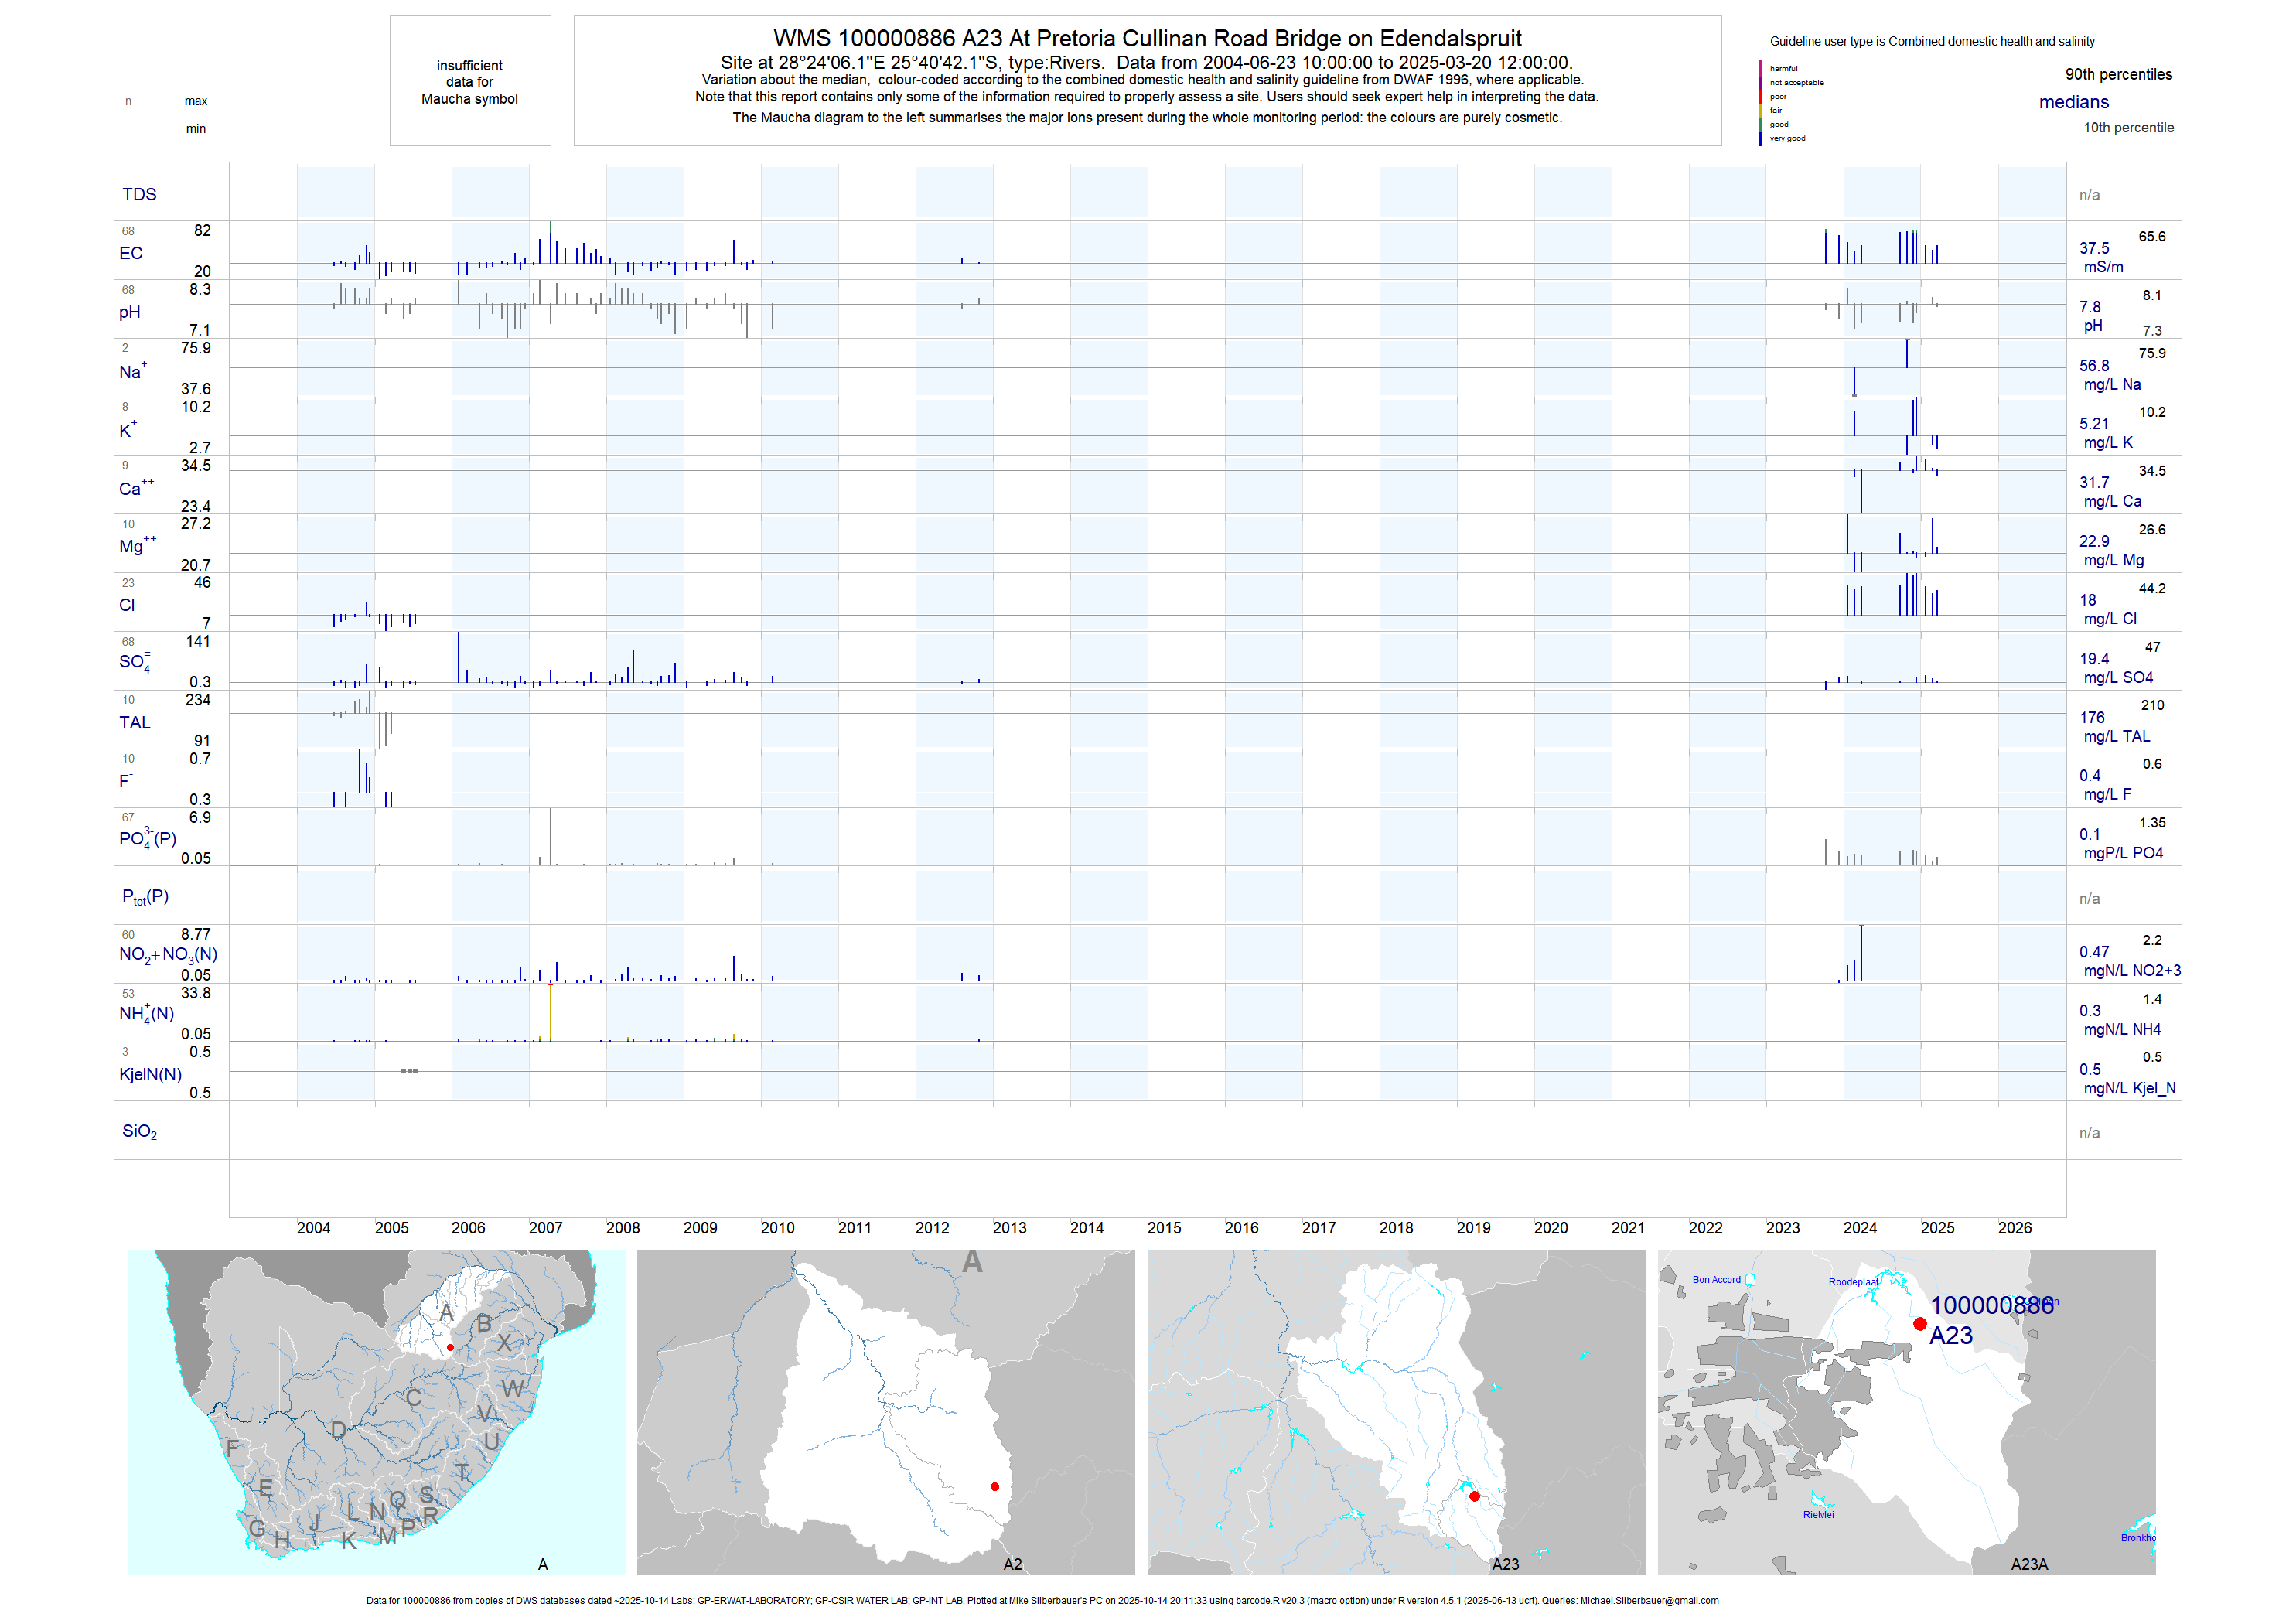Click the Maucha symbol placeholder box
The width and height of the screenshot is (2296, 1624).
(470, 82)
